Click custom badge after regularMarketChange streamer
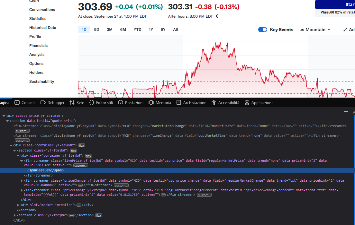 click(x=121, y=186)
